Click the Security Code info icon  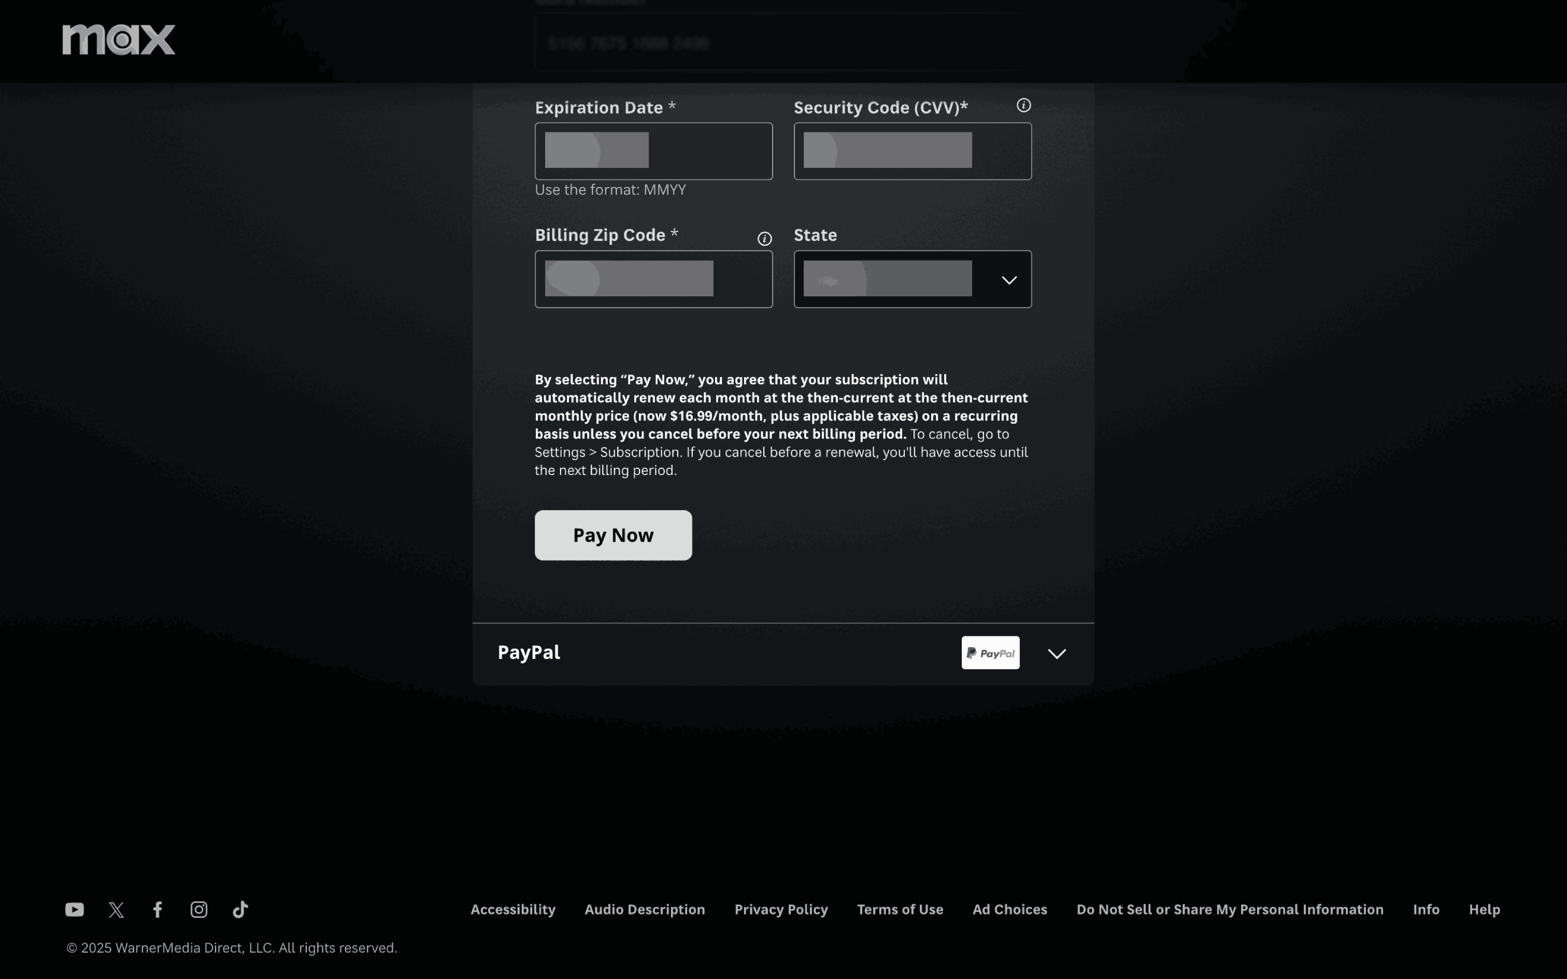1023,106
